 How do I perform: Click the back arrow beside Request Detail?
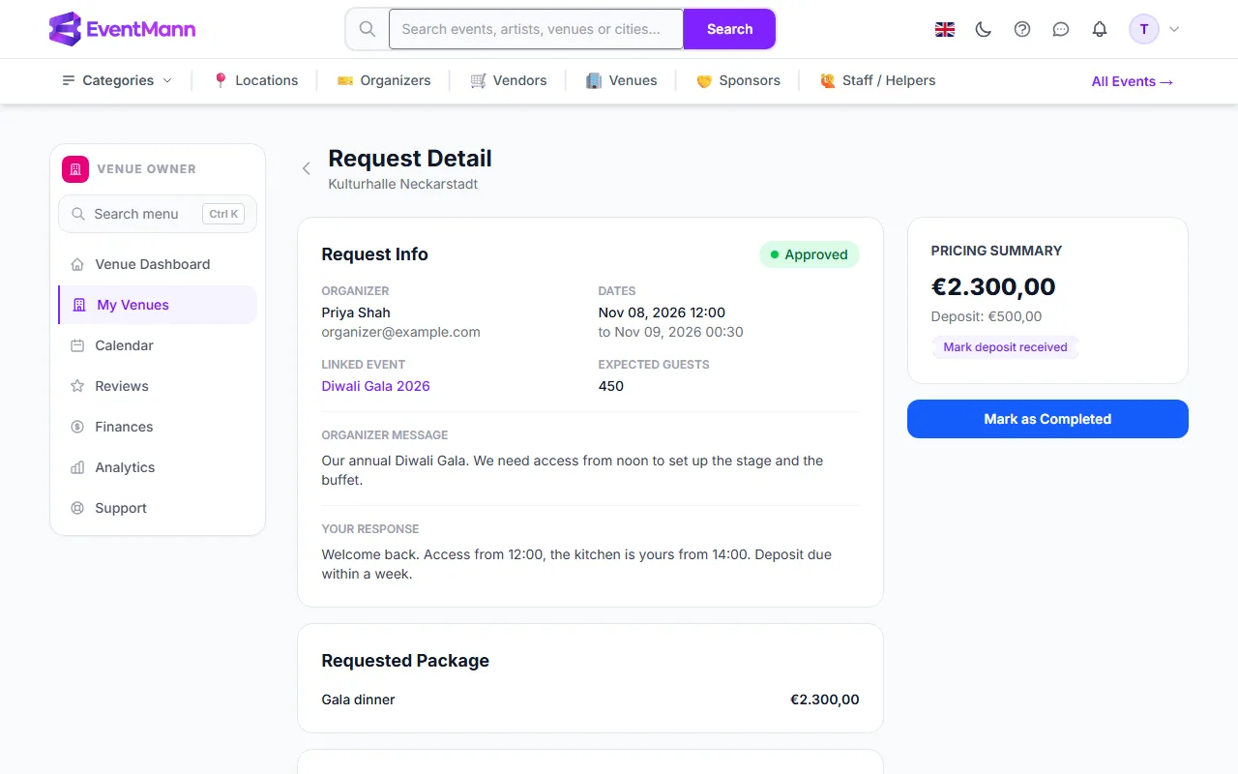pyautogui.click(x=307, y=168)
